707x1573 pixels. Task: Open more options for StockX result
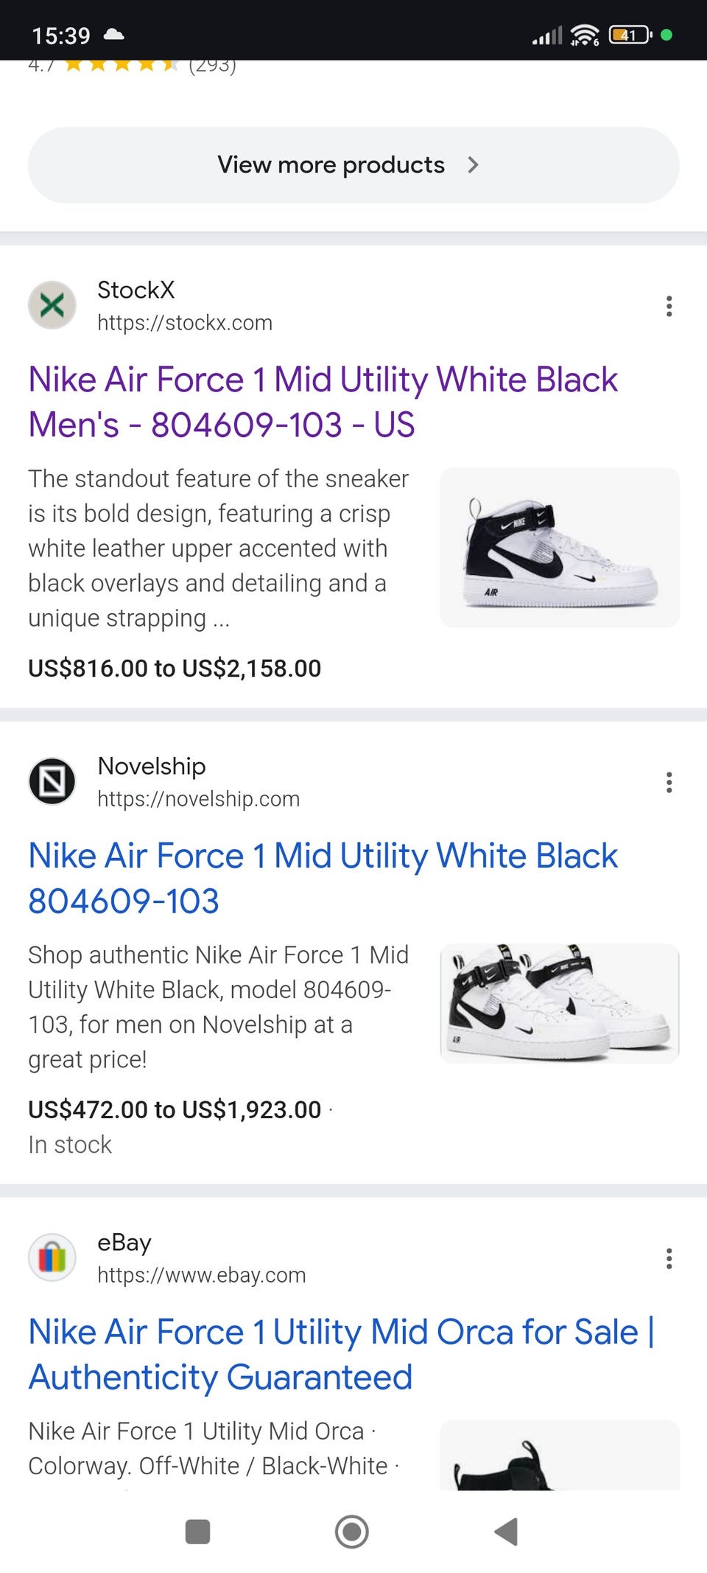[669, 306]
